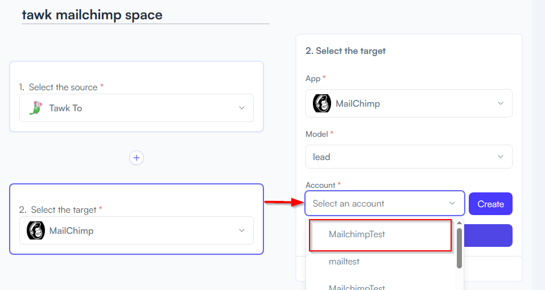The image size is (545, 290).
Task: Expand the target MailChimp chevron
Action: tap(242, 230)
